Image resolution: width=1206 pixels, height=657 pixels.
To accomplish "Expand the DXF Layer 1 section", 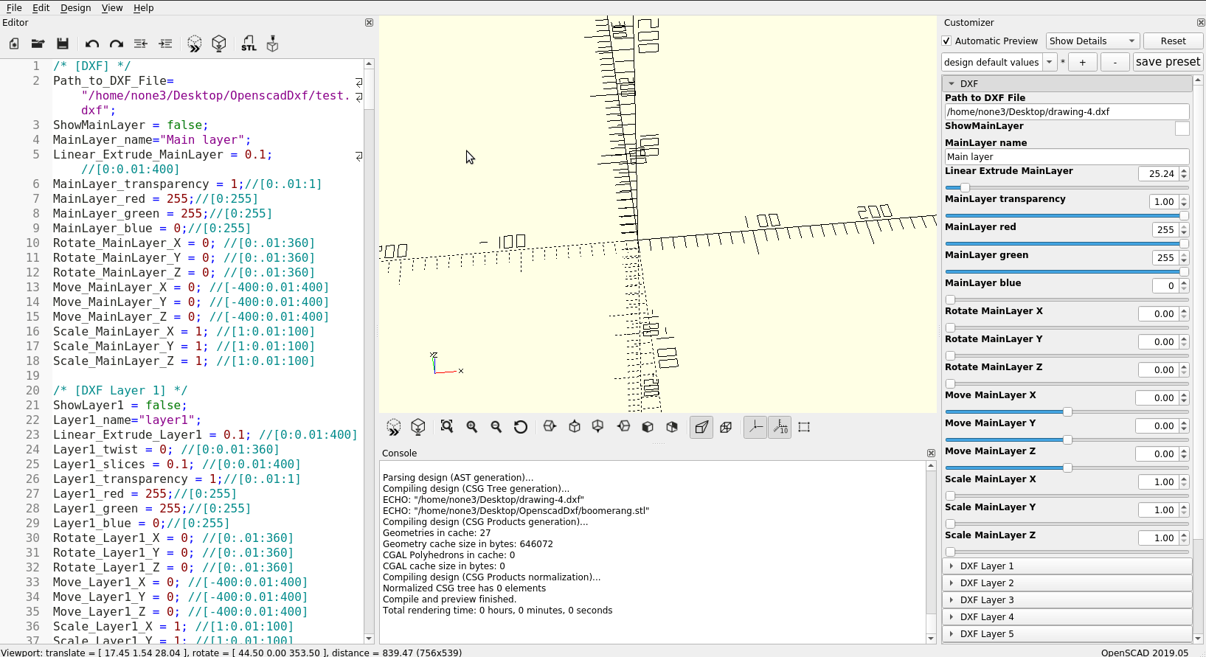I will [x=1067, y=566].
